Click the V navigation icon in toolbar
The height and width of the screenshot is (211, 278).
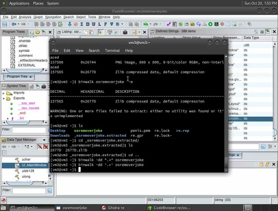coord(112,24)
